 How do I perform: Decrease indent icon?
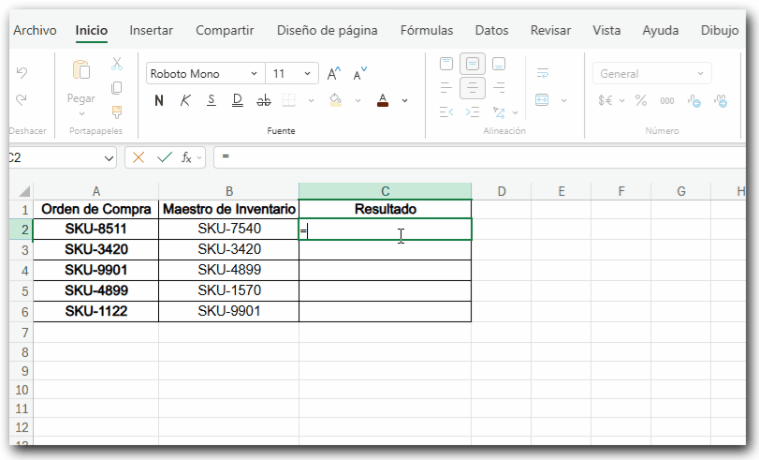pyautogui.click(x=446, y=112)
